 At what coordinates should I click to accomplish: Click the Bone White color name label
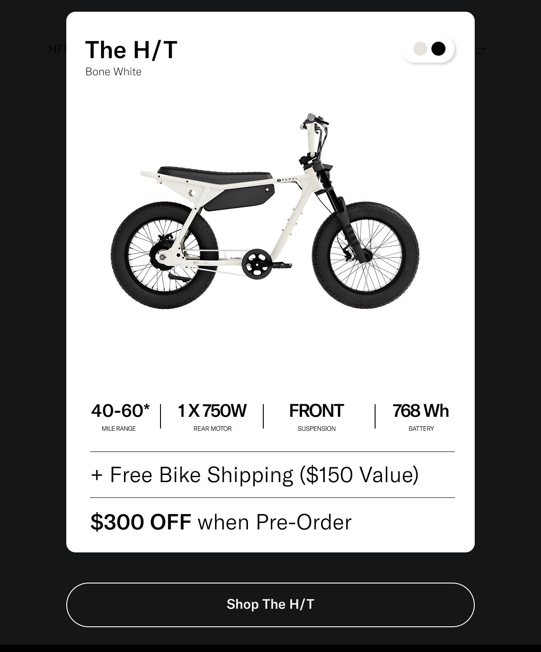(114, 72)
